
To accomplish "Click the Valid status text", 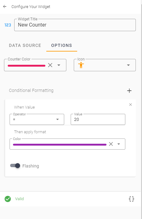I will pos(19,199).
